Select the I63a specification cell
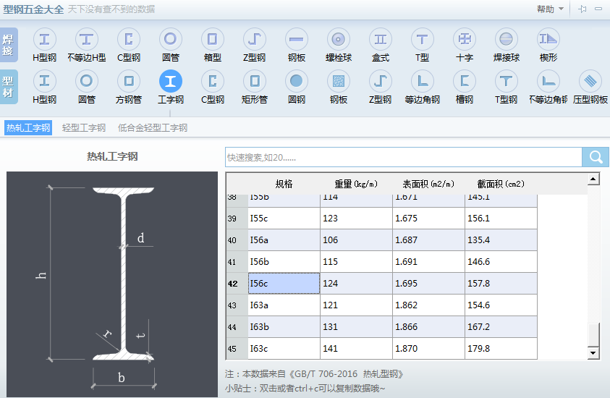 [284, 305]
